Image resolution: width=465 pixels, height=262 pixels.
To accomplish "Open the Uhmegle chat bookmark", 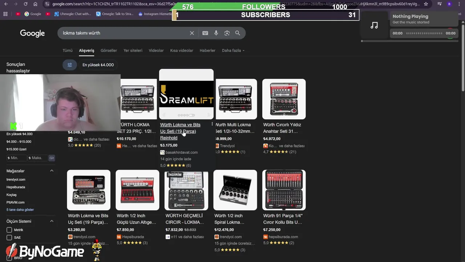I will [x=73, y=14].
